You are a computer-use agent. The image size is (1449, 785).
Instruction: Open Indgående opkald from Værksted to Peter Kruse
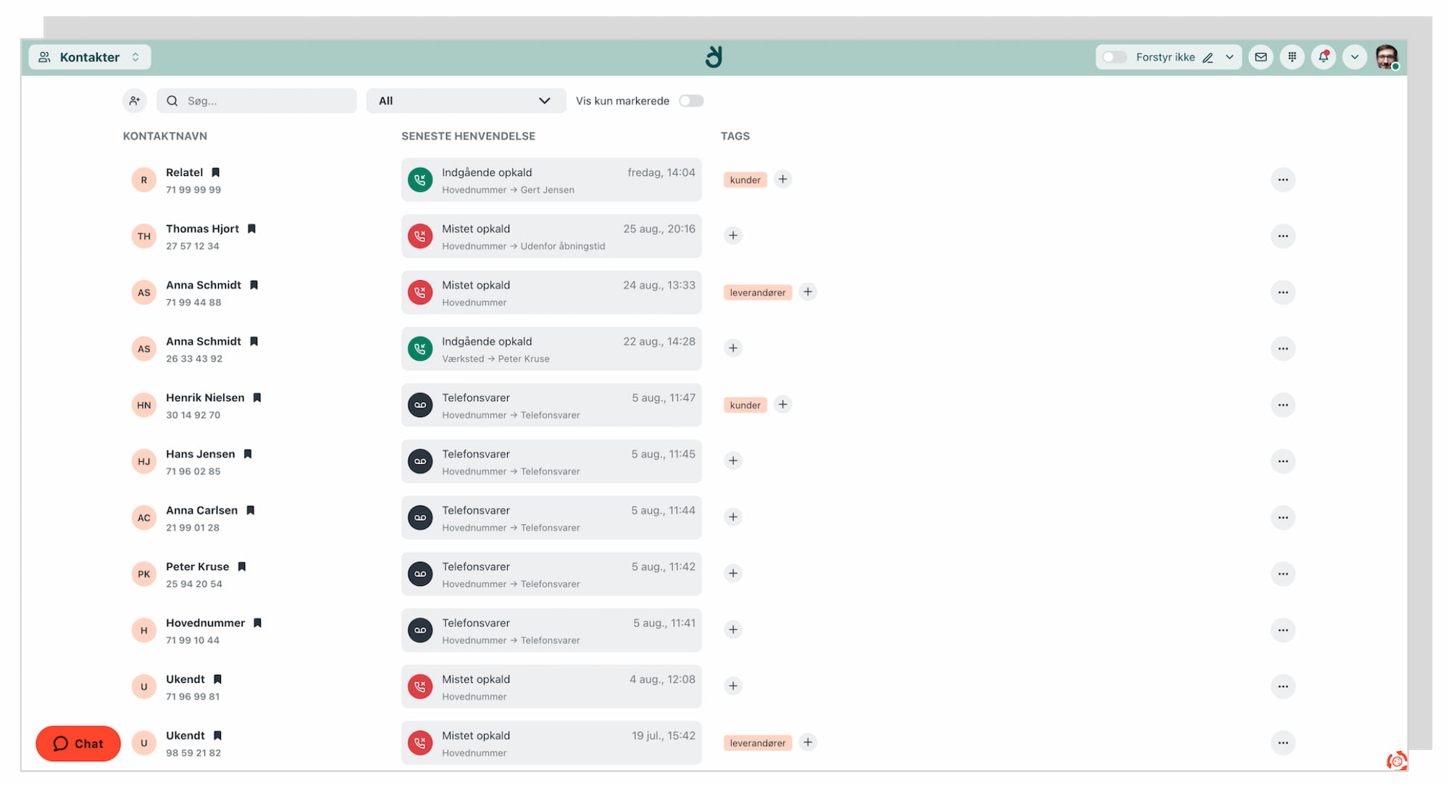tap(551, 349)
